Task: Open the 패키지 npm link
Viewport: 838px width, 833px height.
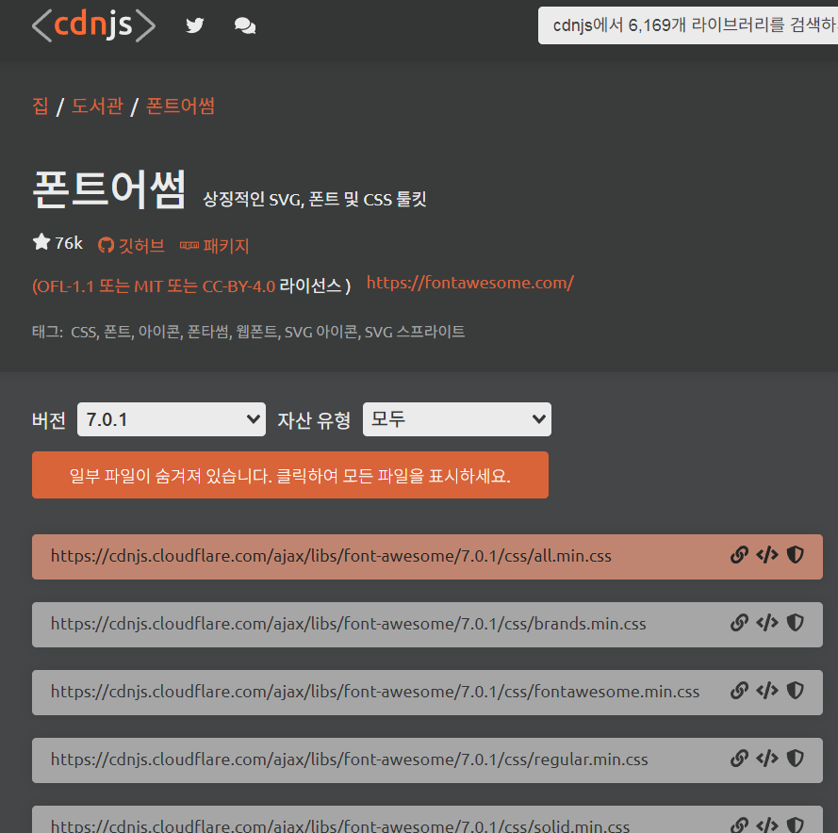Action: coord(215,246)
